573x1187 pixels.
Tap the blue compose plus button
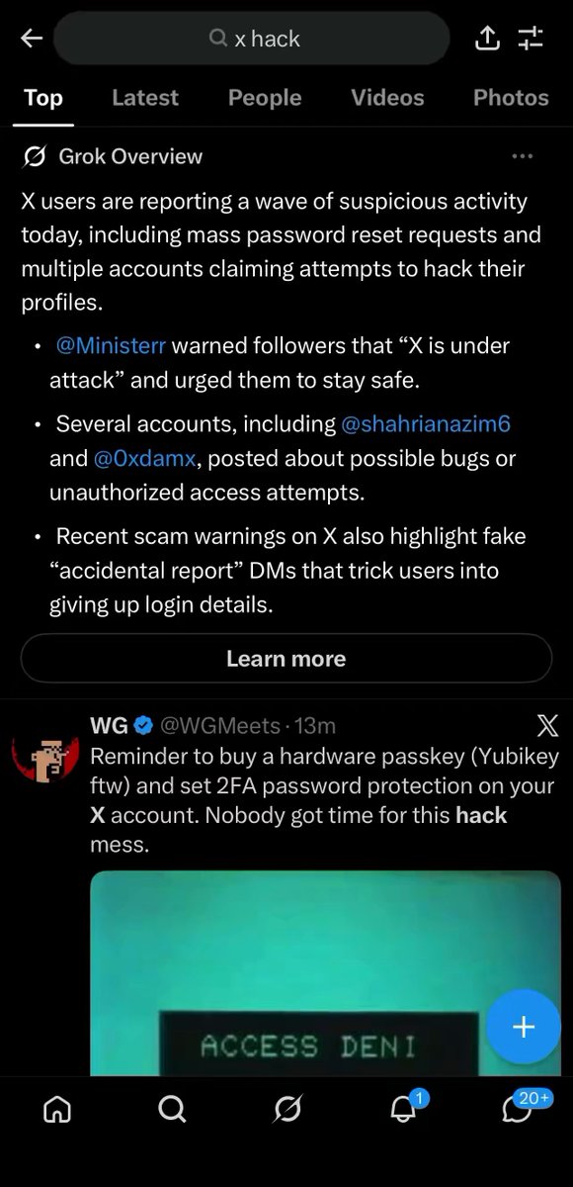coord(523,1027)
